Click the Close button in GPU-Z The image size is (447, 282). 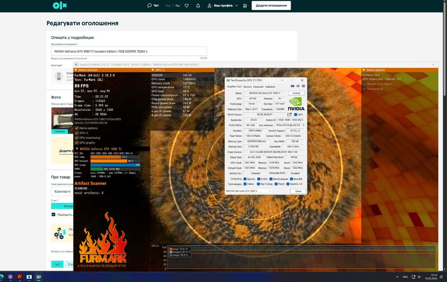click(298, 191)
